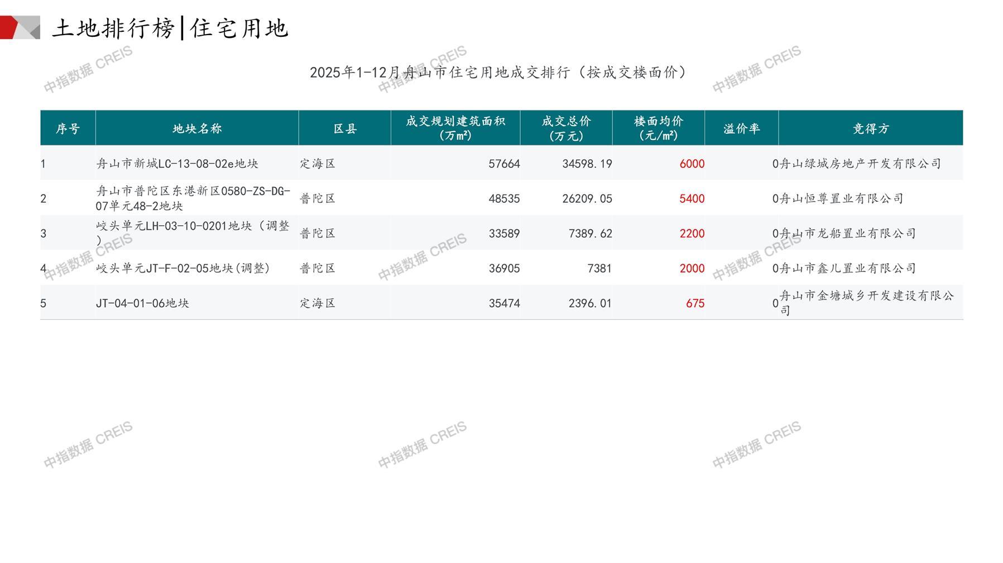Select the JT-04-01-06地块 parcel name

(x=142, y=303)
